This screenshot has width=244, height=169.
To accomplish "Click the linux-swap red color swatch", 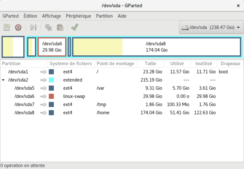I will (x=51, y=97).
